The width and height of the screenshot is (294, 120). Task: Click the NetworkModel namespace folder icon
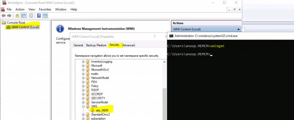[x=88, y=78]
